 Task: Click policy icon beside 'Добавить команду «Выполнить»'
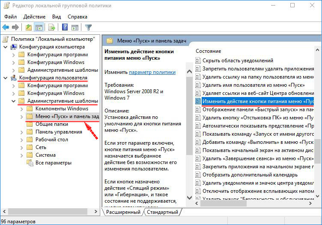[x=198, y=142]
